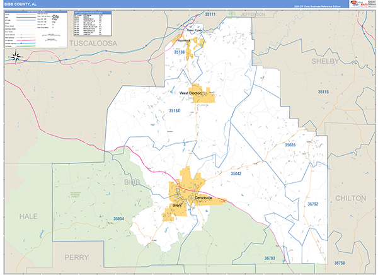Click the green Toll Roads legend swatch
This screenshot has height=275, width=378.
pyautogui.click(x=26, y=46)
